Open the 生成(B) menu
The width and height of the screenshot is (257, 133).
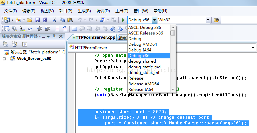click(x=84, y=11)
